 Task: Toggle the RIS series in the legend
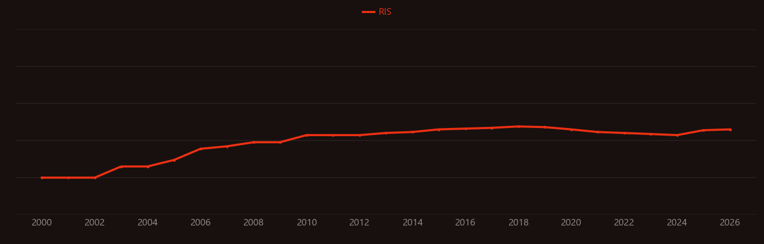[377, 12]
